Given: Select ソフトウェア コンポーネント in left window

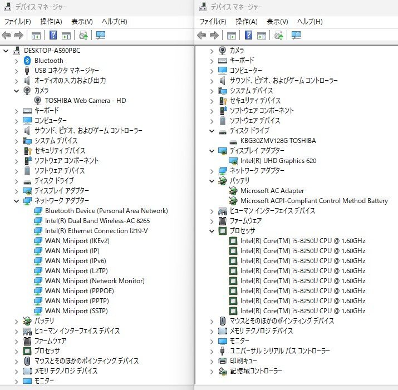Looking at the screenshot, I should click(66, 161).
